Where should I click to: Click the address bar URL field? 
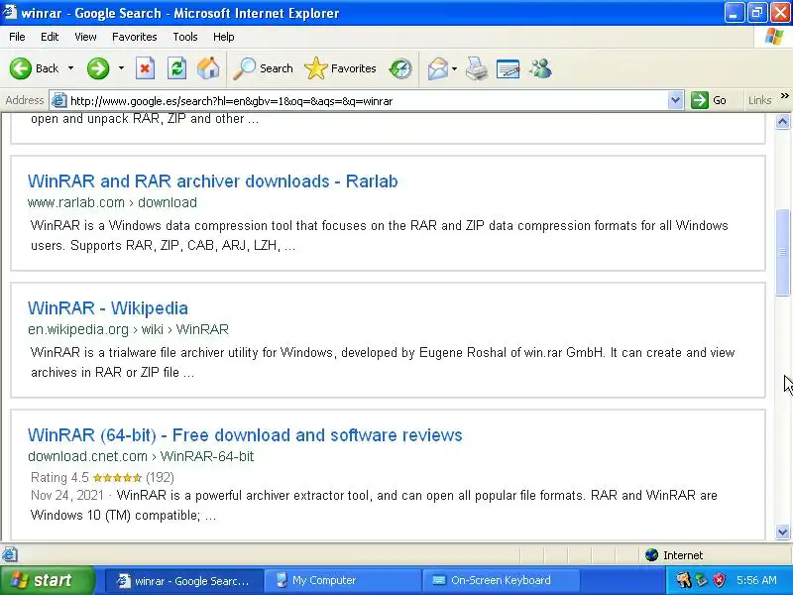tap(367, 101)
